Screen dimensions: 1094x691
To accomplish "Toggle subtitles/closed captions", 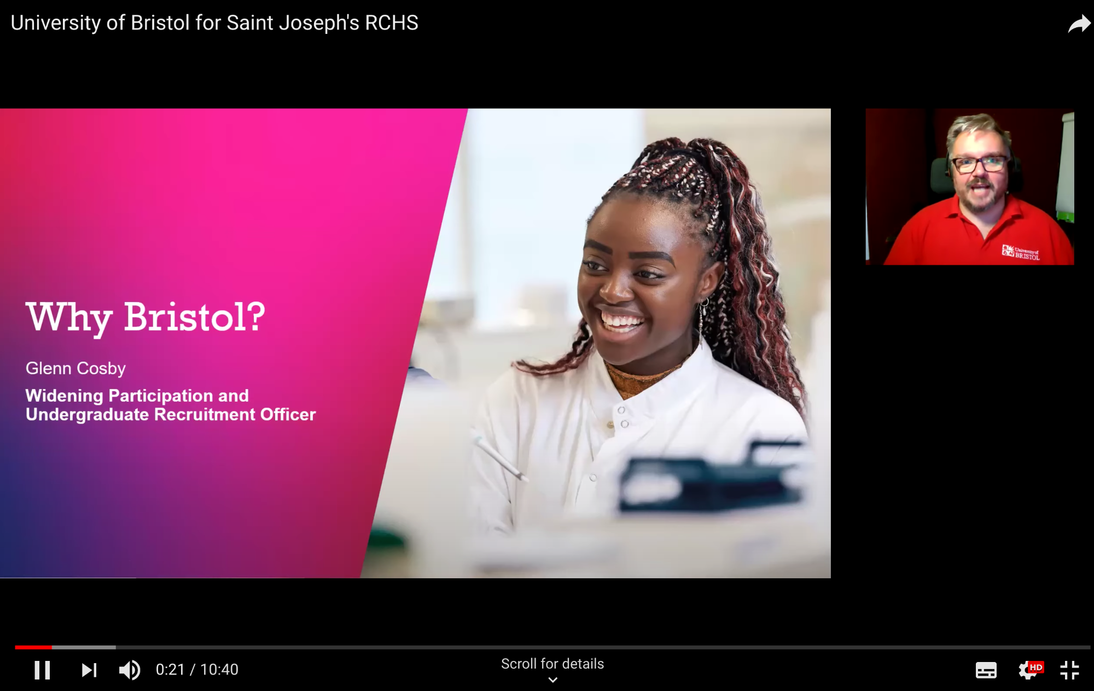I will (986, 670).
